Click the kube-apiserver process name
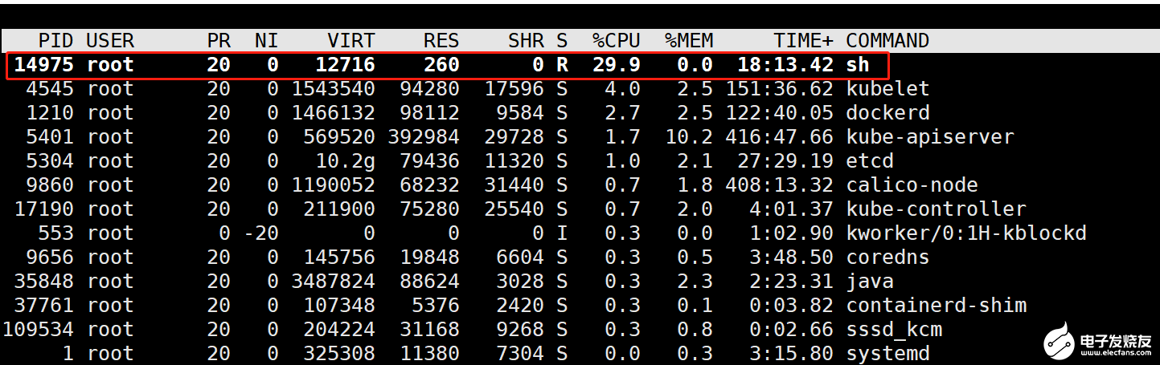 point(930,137)
